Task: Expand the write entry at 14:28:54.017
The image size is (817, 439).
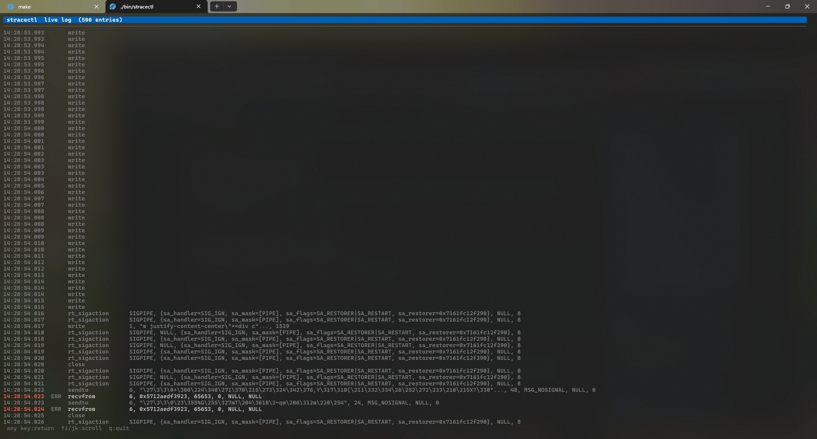Action: pyautogui.click(x=170, y=326)
